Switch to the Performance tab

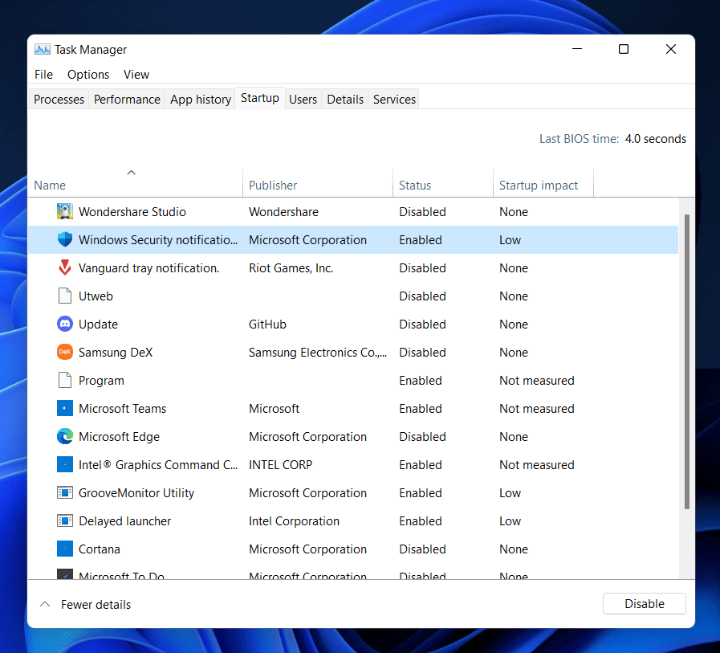tap(127, 100)
